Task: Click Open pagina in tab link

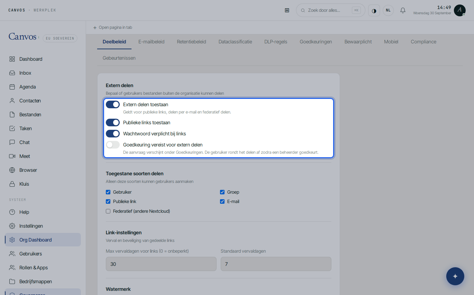Action: coord(112,27)
